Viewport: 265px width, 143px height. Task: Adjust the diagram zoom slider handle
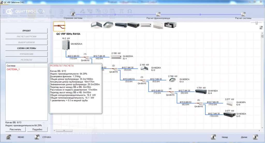tap(256, 23)
